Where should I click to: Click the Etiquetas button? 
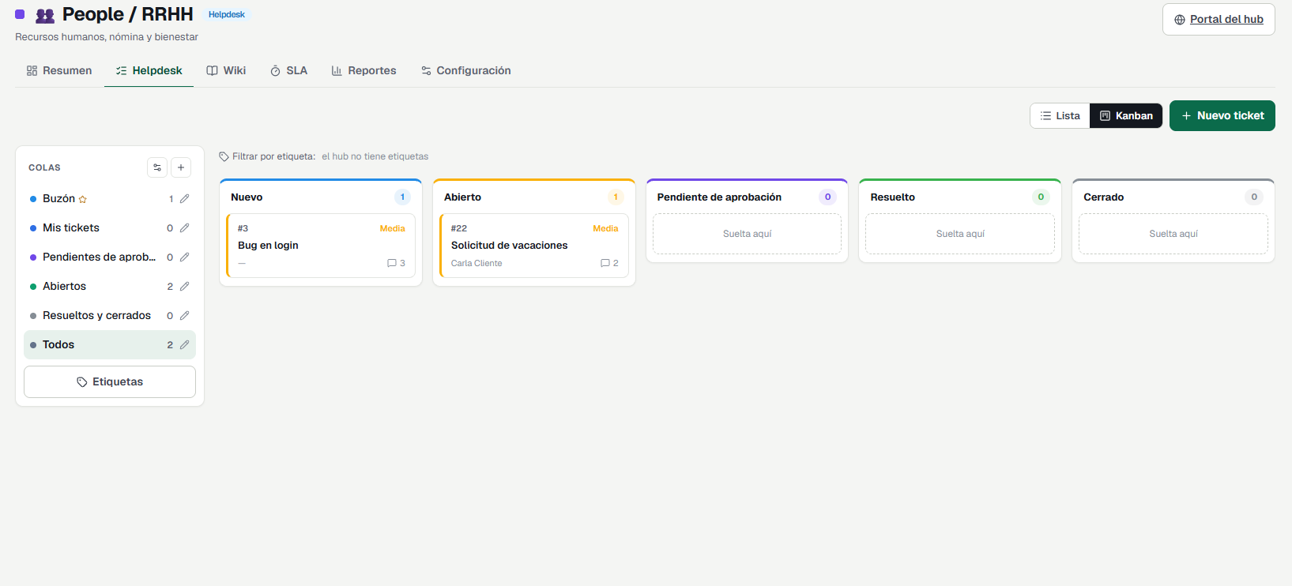pos(110,382)
